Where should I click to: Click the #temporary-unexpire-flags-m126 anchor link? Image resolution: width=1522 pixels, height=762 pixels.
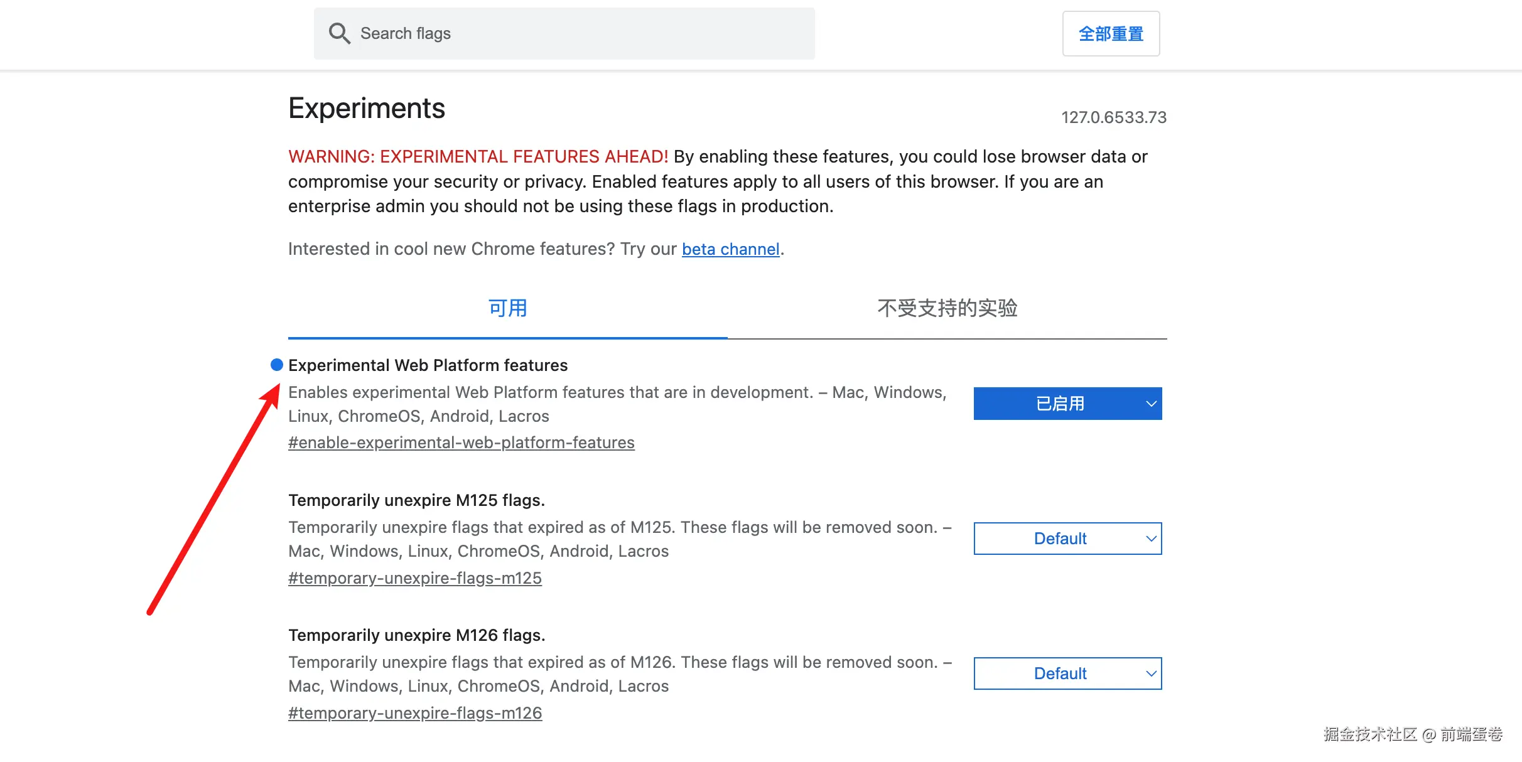(414, 713)
